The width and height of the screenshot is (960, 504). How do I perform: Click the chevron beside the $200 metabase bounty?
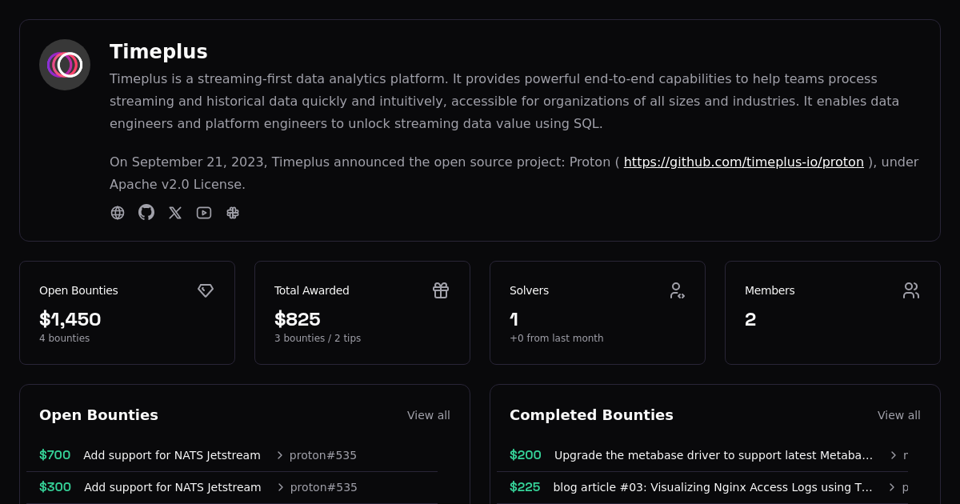[x=894, y=455]
